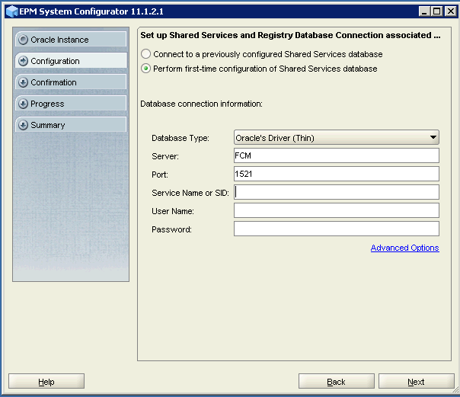Click Next to continue
The height and width of the screenshot is (397, 460).
tap(417, 381)
